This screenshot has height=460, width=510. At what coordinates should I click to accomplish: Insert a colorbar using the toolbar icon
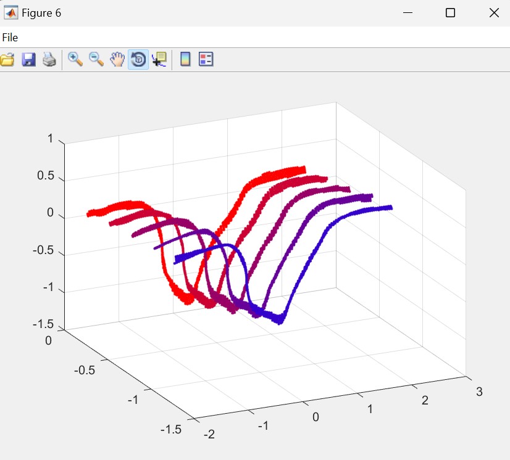[185, 59]
